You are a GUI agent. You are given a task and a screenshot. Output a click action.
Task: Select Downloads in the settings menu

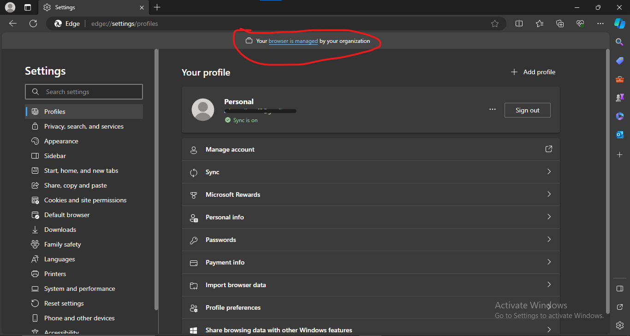click(84, 230)
